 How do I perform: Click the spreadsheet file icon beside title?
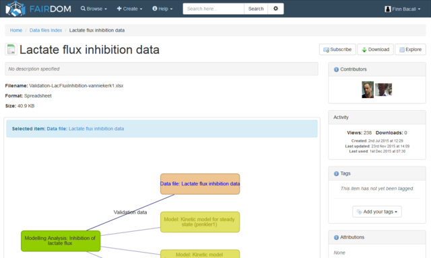[x=11, y=49]
